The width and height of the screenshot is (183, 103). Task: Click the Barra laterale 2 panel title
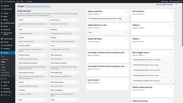(x=94, y=80)
